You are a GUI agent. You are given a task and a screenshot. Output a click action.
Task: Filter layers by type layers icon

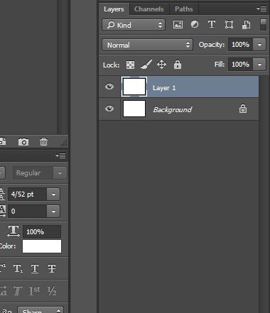click(x=212, y=24)
